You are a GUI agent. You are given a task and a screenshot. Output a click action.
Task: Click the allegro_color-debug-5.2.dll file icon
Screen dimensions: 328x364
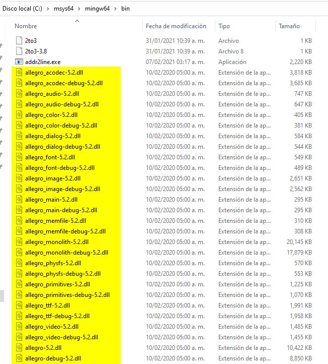pos(19,126)
